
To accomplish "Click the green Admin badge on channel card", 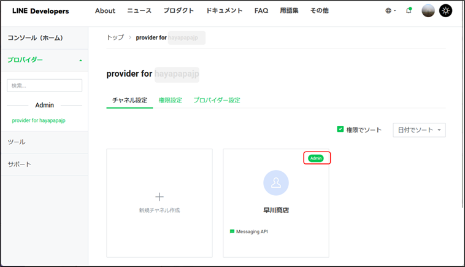I will click(316, 158).
